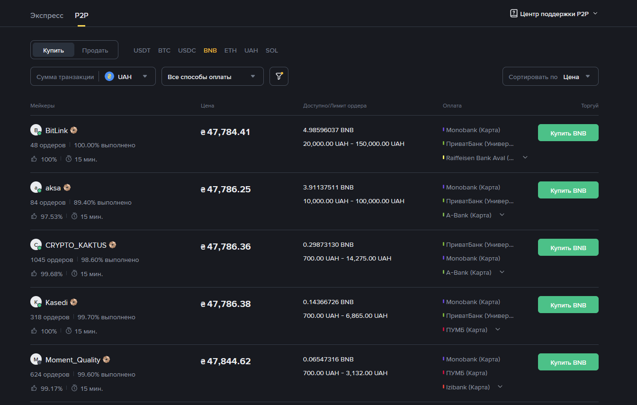637x405 pixels.
Task: Select the ETH coin tab
Action: (230, 50)
